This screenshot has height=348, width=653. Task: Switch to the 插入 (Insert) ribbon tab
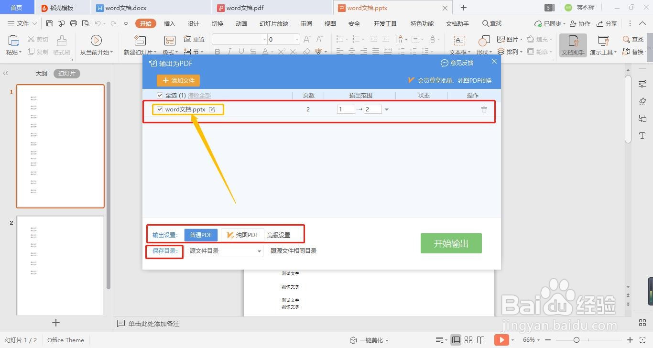tap(169, 23)
